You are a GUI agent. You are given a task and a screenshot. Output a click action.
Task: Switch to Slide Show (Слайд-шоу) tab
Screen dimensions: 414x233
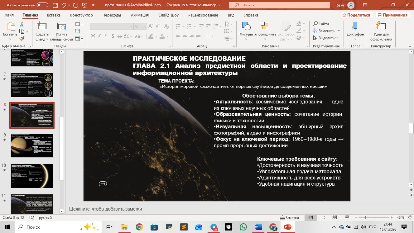pyautogui.click(x=169, y=15)
